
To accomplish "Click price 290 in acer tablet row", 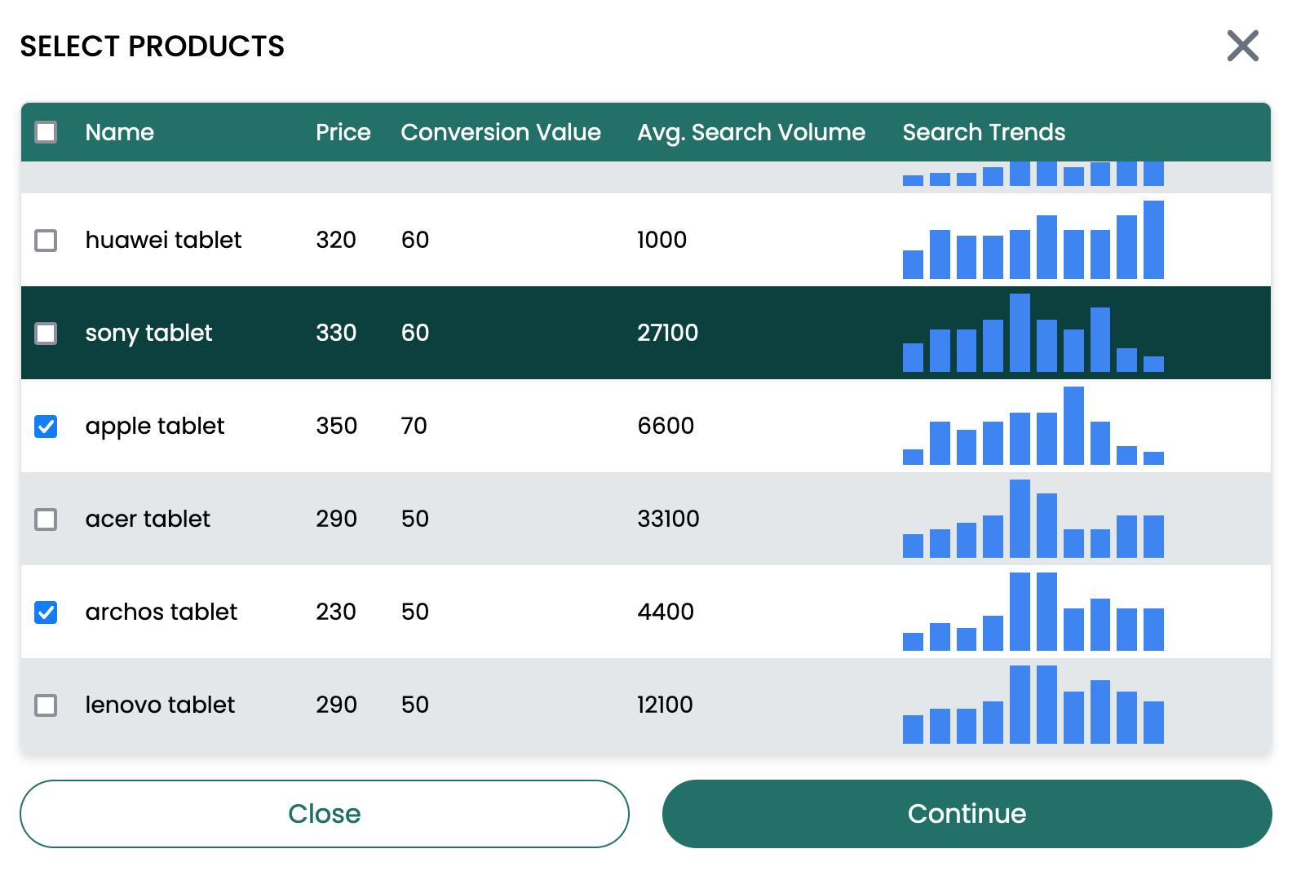I will click(336, 519).
